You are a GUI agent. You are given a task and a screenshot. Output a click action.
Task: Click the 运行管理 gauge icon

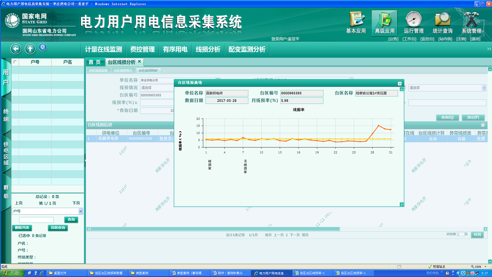413,20
